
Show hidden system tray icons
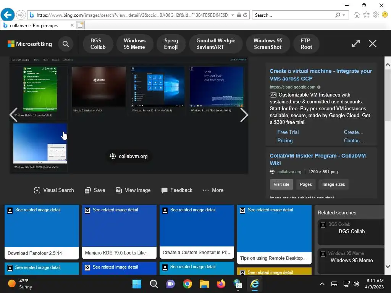[322, 284]
